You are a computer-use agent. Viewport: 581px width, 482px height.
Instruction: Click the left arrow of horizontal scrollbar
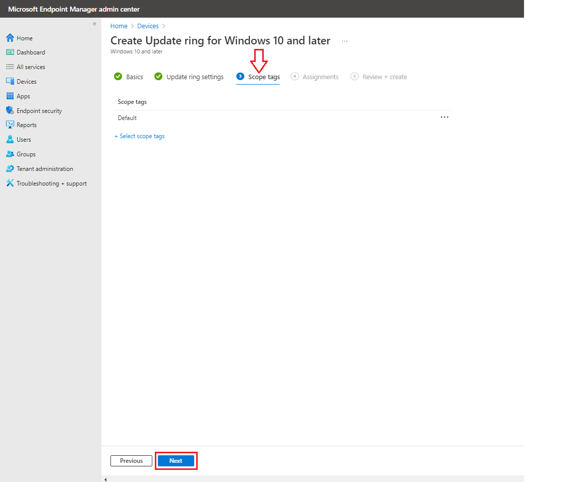(x=105, y=479)
